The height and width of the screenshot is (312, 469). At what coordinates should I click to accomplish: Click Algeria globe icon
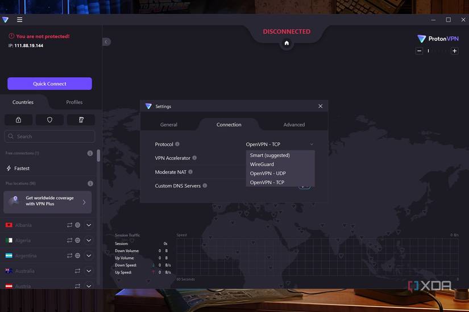pyautogui.click(x=77, y=240)
